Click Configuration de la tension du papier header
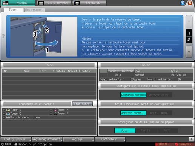This screenshot has height=146, width=195. click(146, 122)
